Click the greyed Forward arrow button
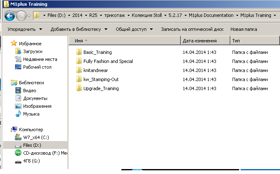This screenshot has height=174, width=280. [21, 16]
